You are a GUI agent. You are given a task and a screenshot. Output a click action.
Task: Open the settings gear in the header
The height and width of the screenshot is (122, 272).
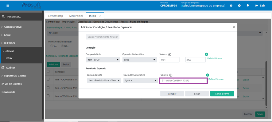[231, 6]
